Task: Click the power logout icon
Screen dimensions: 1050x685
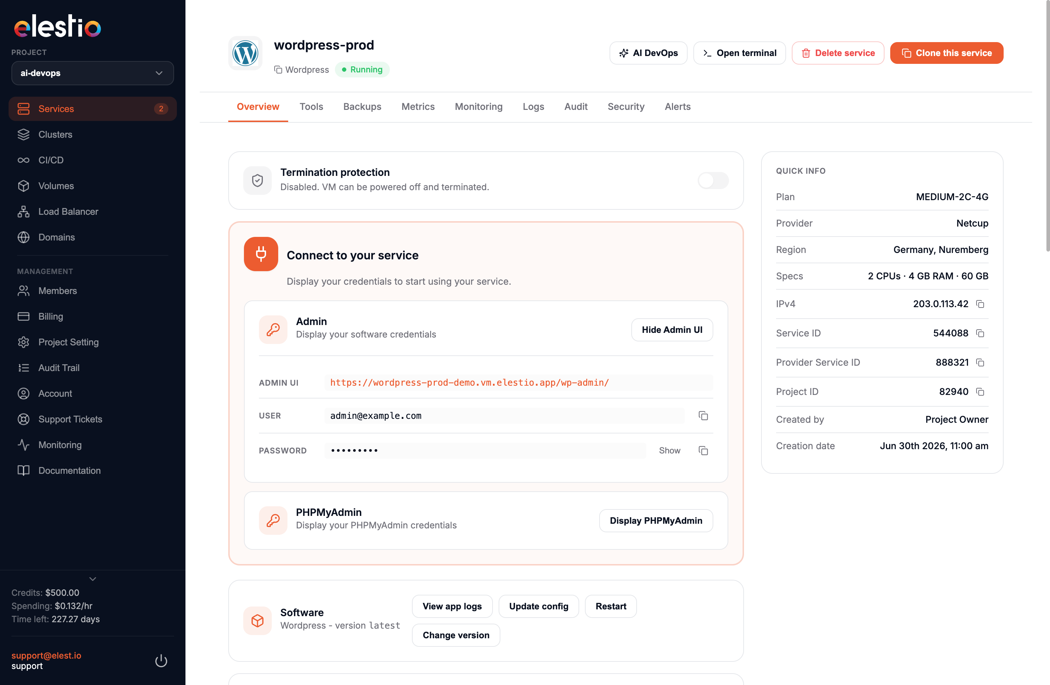Action: (161, 661)
